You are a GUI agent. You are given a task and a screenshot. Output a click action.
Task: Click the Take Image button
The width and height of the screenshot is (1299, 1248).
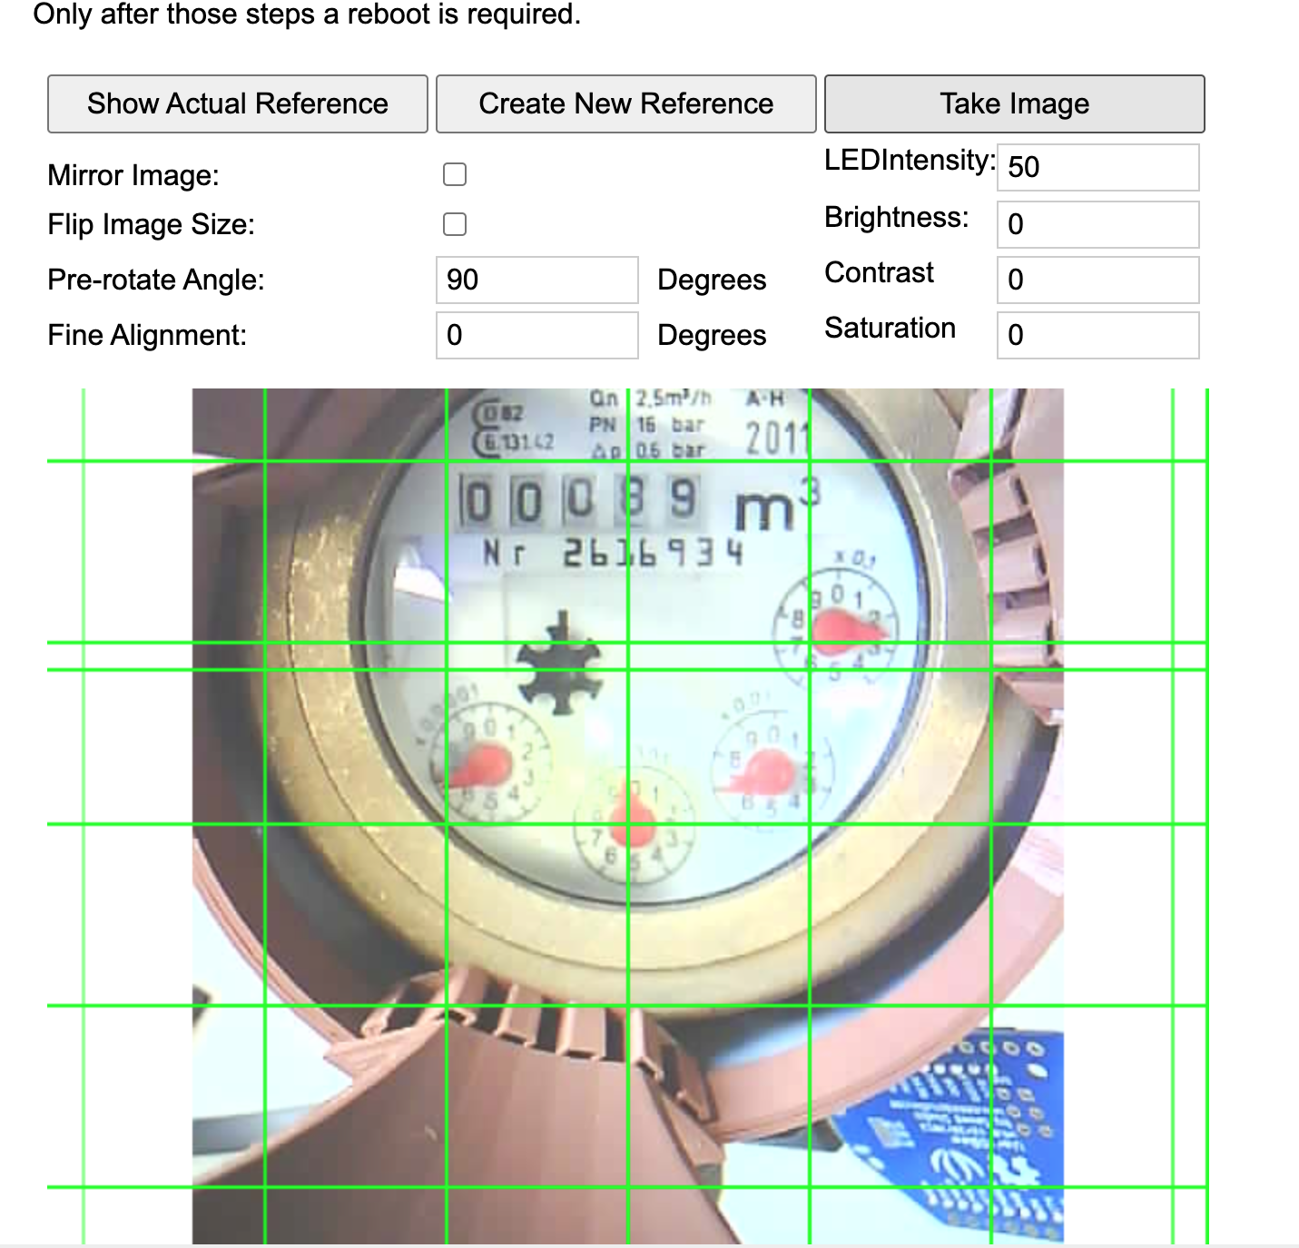click(1014, 104)
